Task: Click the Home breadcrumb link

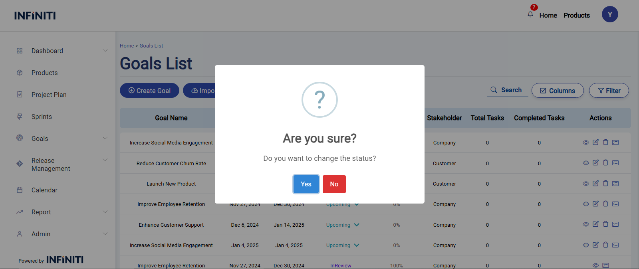Action: tap(127, 46)
